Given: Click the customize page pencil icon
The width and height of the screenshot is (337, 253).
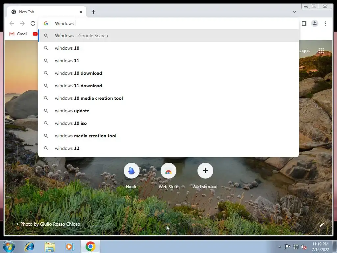Looking at the screenshot, I should (x=322, y=225).
